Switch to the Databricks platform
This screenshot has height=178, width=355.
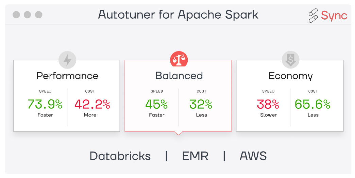(x=120, y=156)
